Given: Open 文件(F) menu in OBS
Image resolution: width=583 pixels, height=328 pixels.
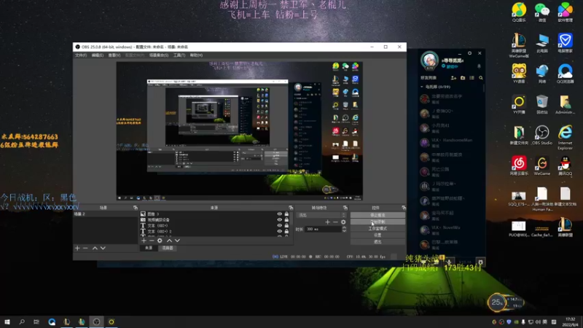Looking at the screenshot, I should pos(81,55).
